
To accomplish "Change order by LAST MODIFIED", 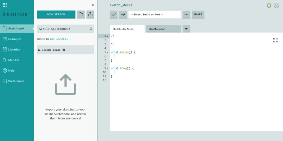I will point(59,39).
